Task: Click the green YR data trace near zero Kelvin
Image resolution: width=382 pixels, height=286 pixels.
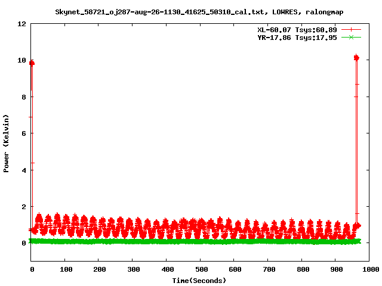Action: point(195,241)
